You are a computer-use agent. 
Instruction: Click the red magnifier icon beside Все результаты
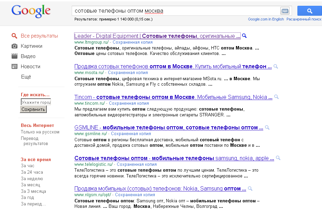tap(14, 36)
